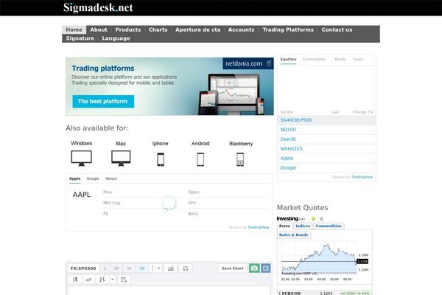
Task: Select the Apple tab in fundamentals widget
Action: coord(74,178)
